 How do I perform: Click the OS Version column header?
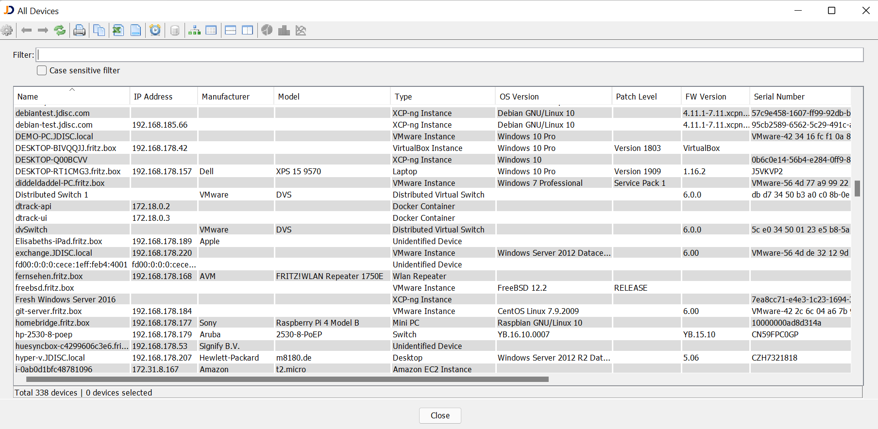click(519, 97)
